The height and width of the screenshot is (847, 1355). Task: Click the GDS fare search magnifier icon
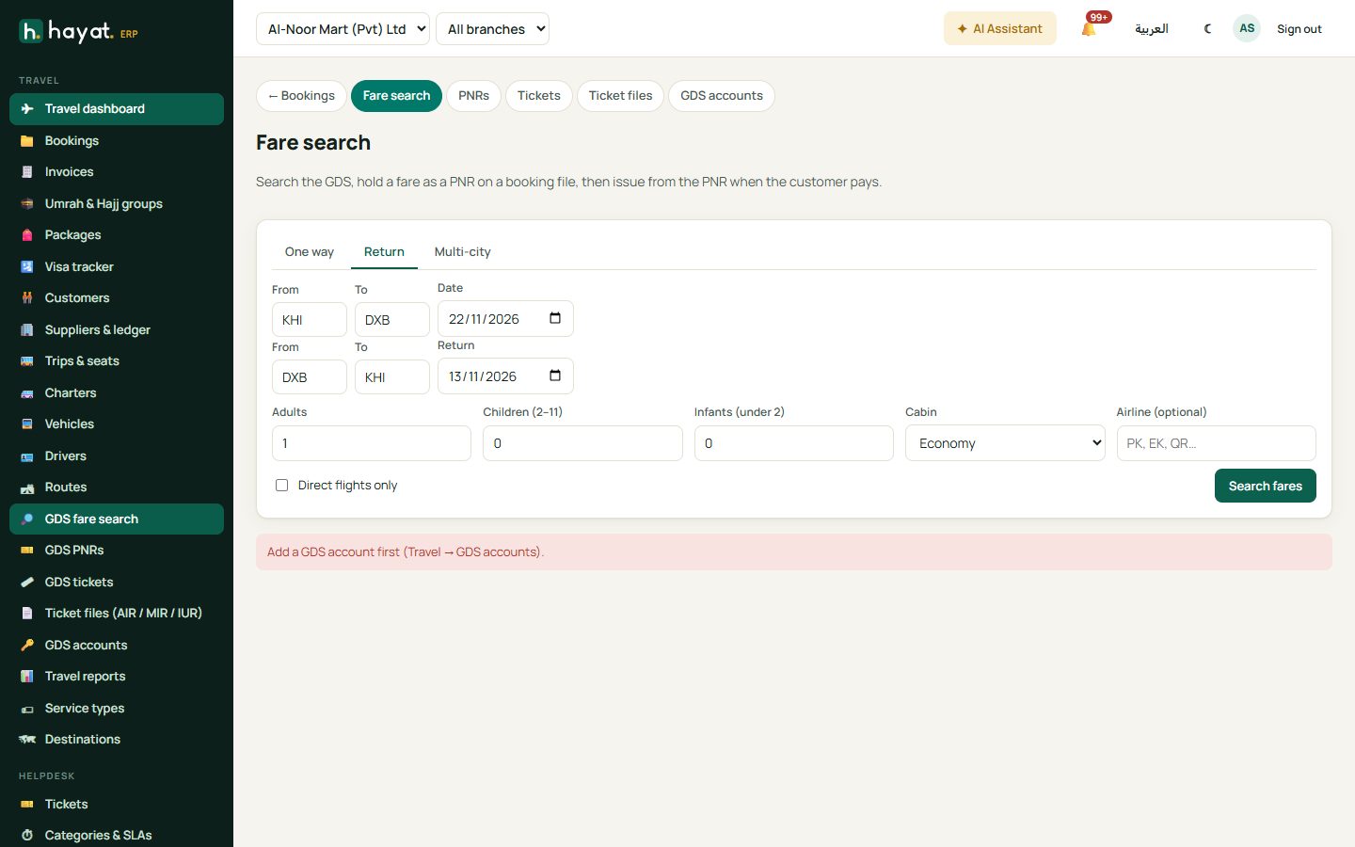(27, 519)
